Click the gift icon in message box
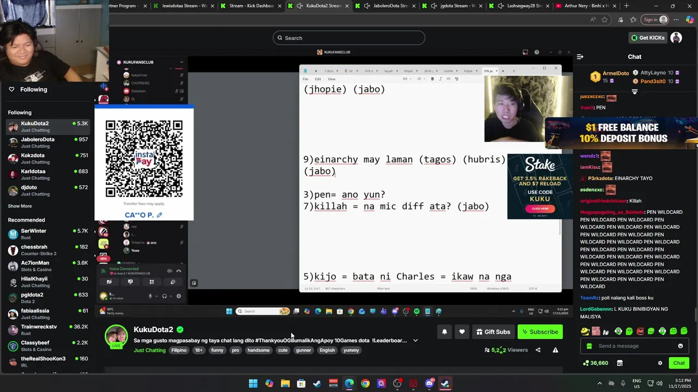Viewport: 698px width, 392px height. tap(589, 346)
